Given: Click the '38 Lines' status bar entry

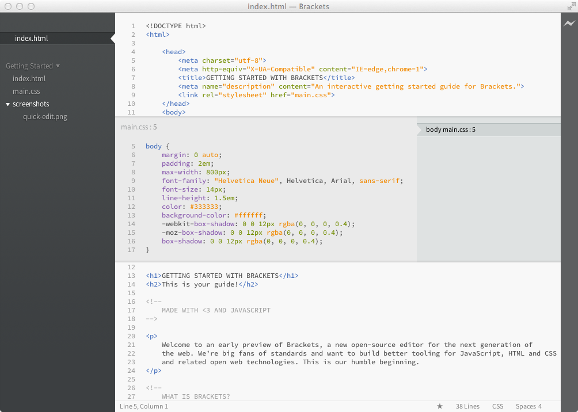Looking at the screenshot, I should click(467, 406).
